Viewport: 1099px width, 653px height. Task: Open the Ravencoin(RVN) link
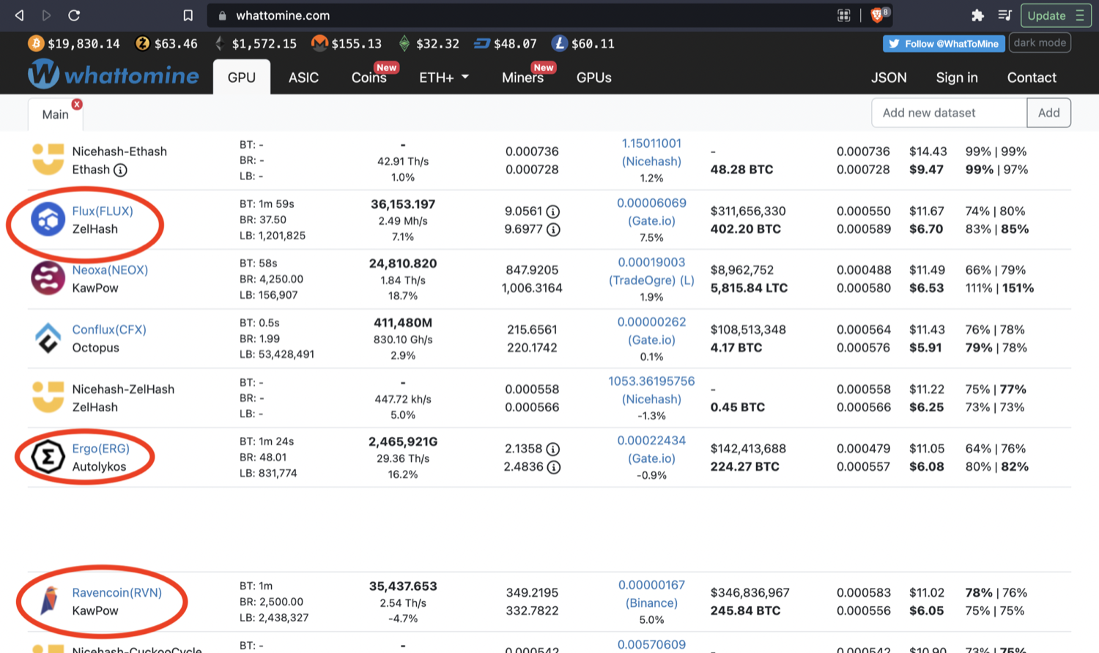tap(116, 592)
